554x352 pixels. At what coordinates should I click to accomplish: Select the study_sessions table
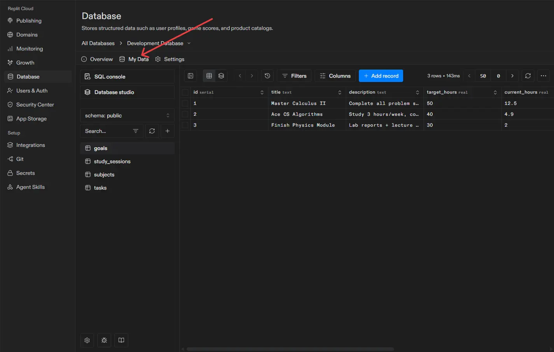(127, 161)
